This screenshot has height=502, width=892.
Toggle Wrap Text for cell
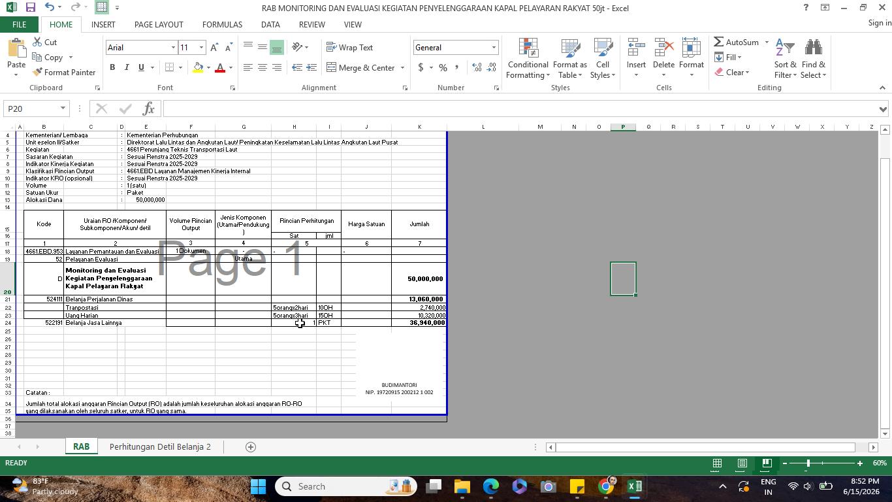click(x=349, y=47)
